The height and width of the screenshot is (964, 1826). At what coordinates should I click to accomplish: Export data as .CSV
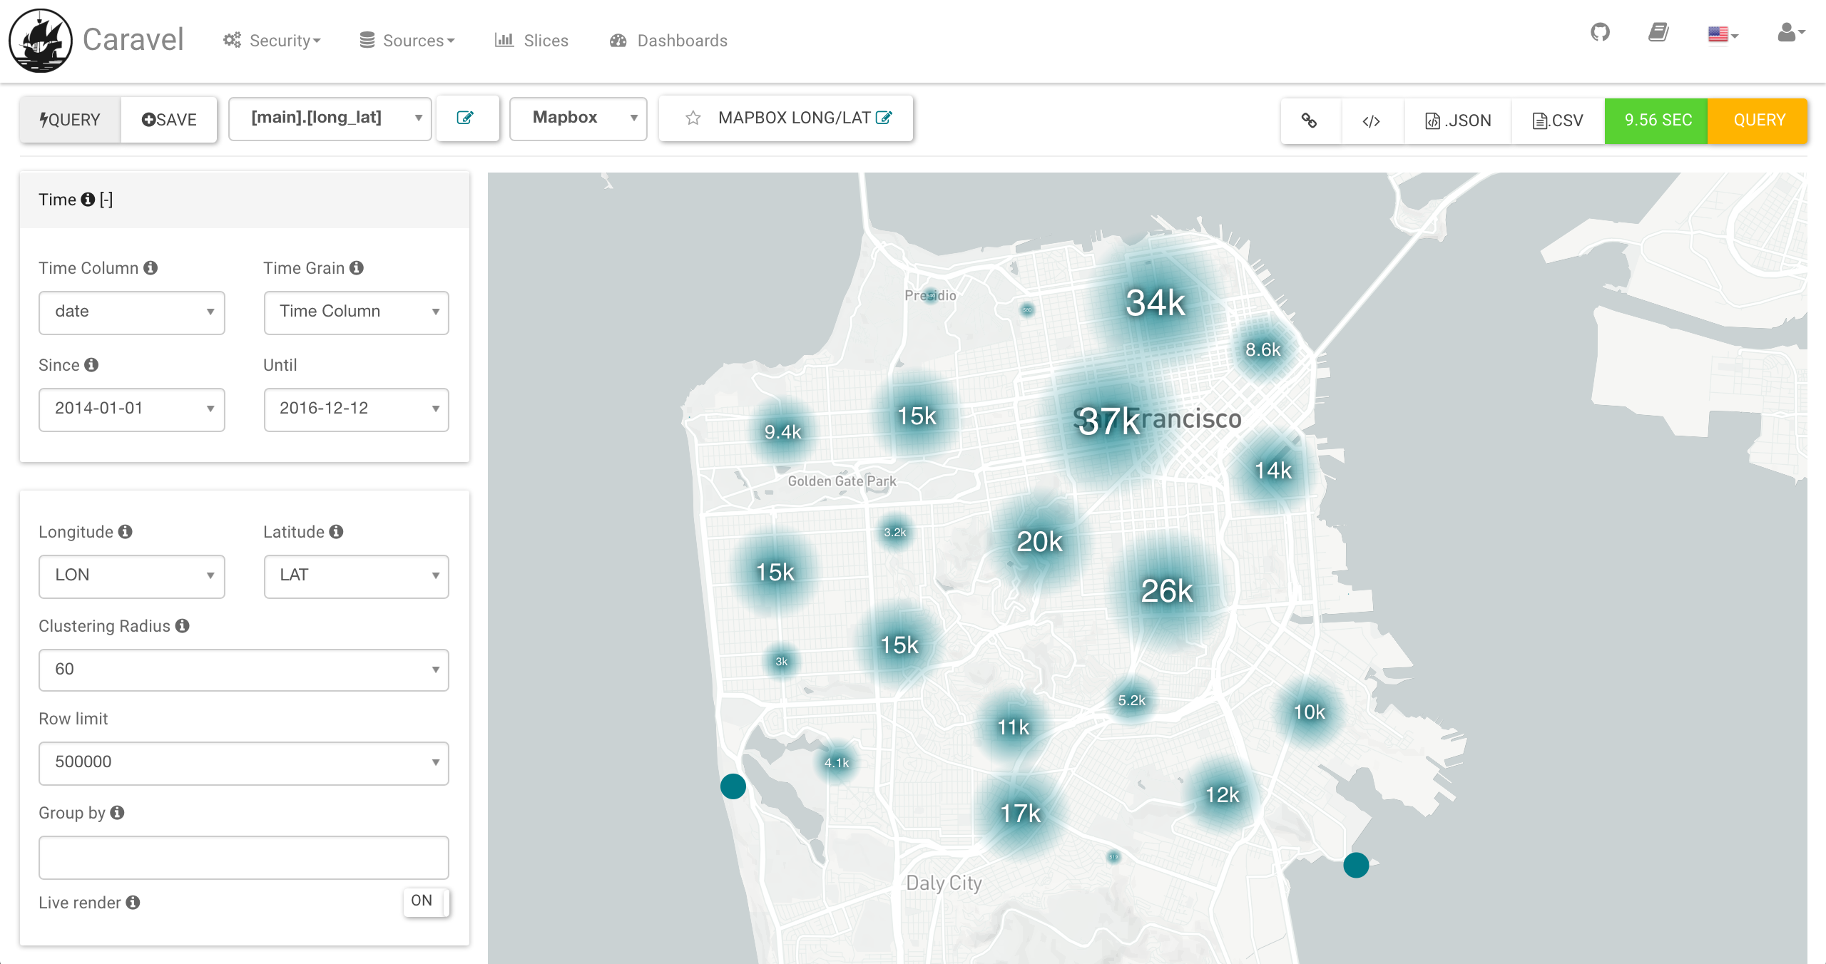pyautogui.click(x=1558, y=120)
